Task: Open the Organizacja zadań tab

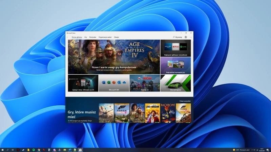Action: point(105,37)
